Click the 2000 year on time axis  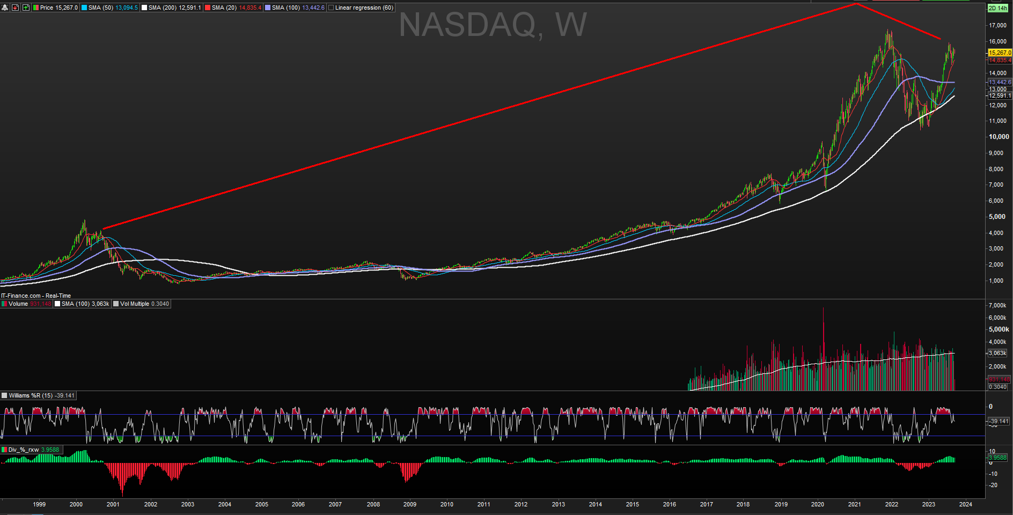(76, 504)
